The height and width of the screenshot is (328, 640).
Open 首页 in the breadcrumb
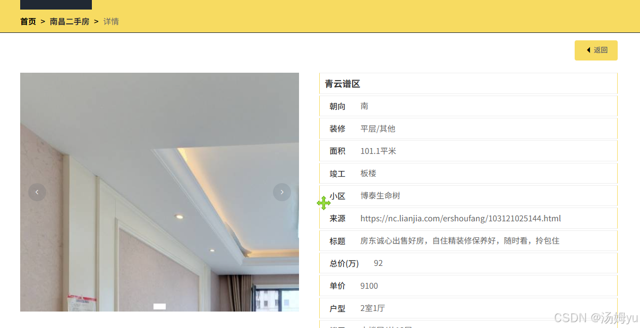point(28,22)
